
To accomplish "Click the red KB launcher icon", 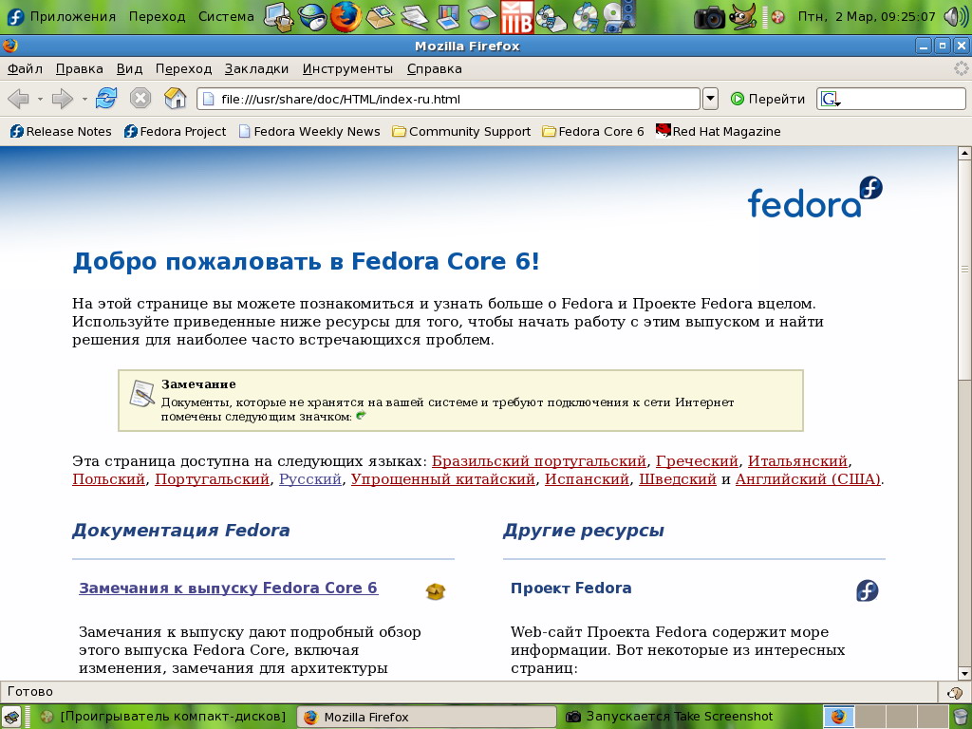I will pos(517,17).
